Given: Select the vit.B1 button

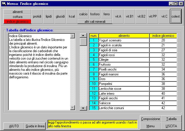Looking at the screenshot, I should pos(129,16).
